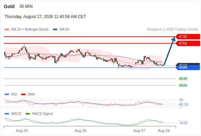Screen dimensions: 201x136
Task: Click the Gold chart title
Action: [x=9, y=6]
